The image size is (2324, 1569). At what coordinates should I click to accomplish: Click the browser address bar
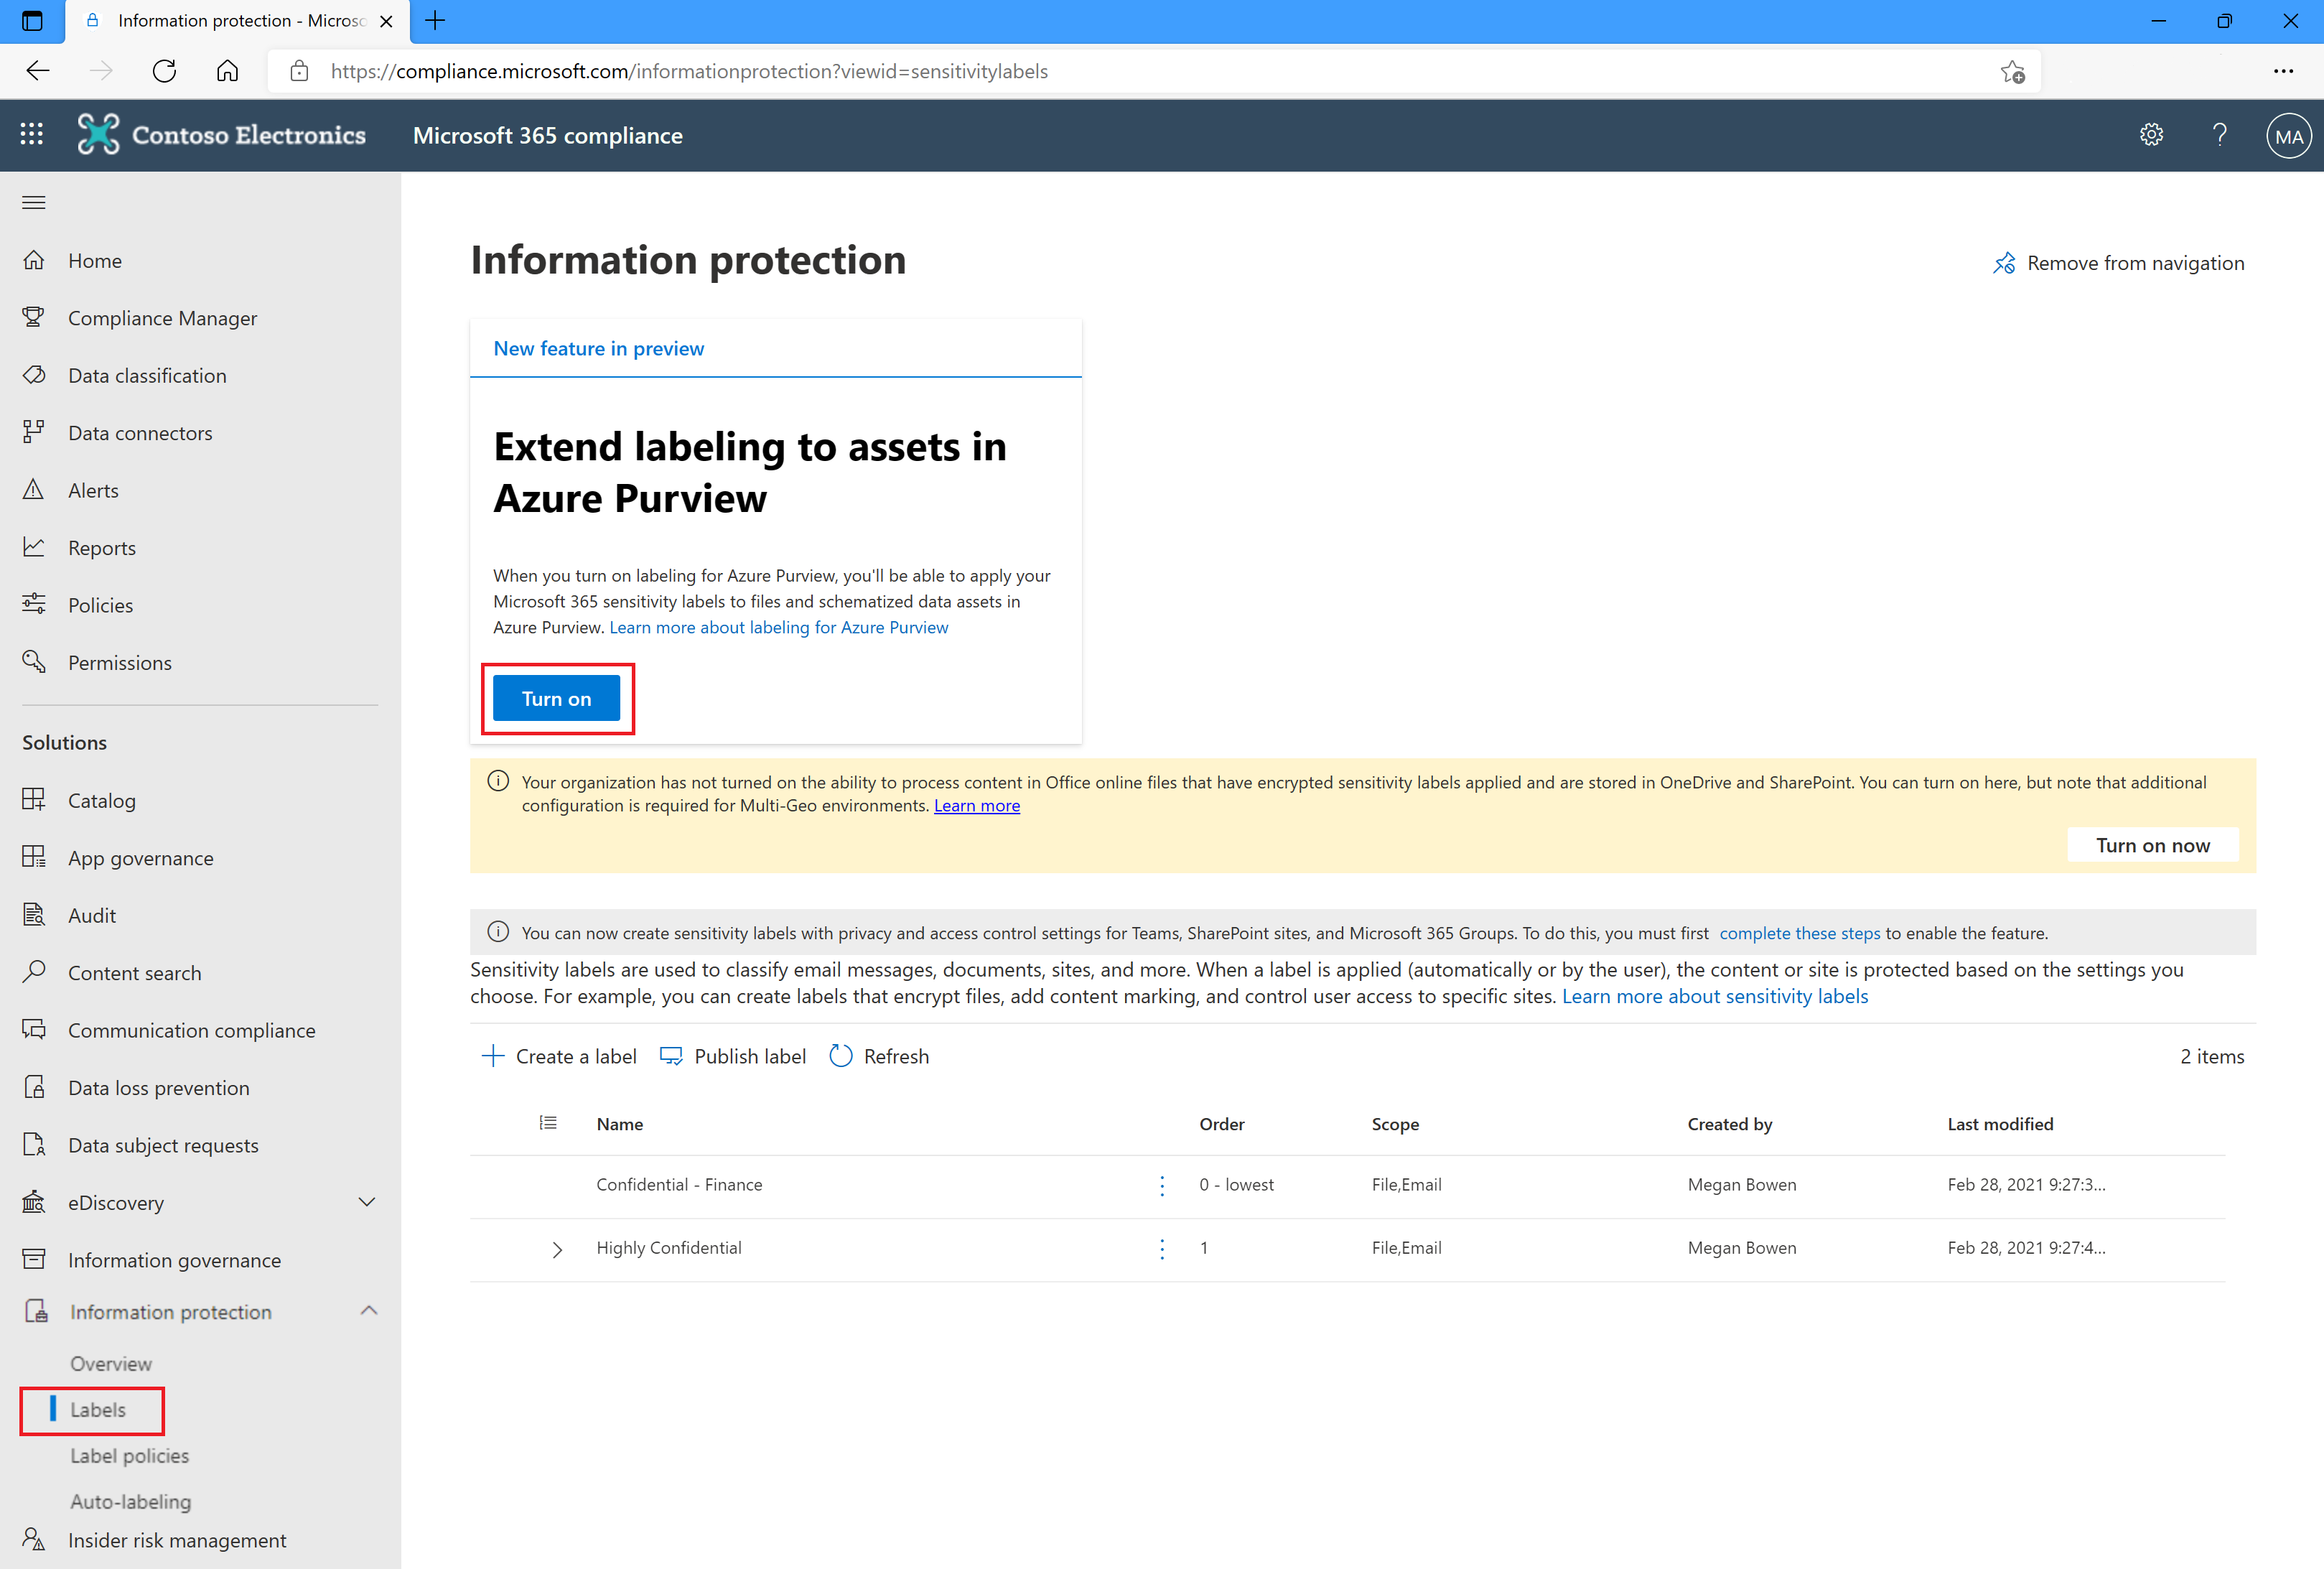click(1150, 71)
